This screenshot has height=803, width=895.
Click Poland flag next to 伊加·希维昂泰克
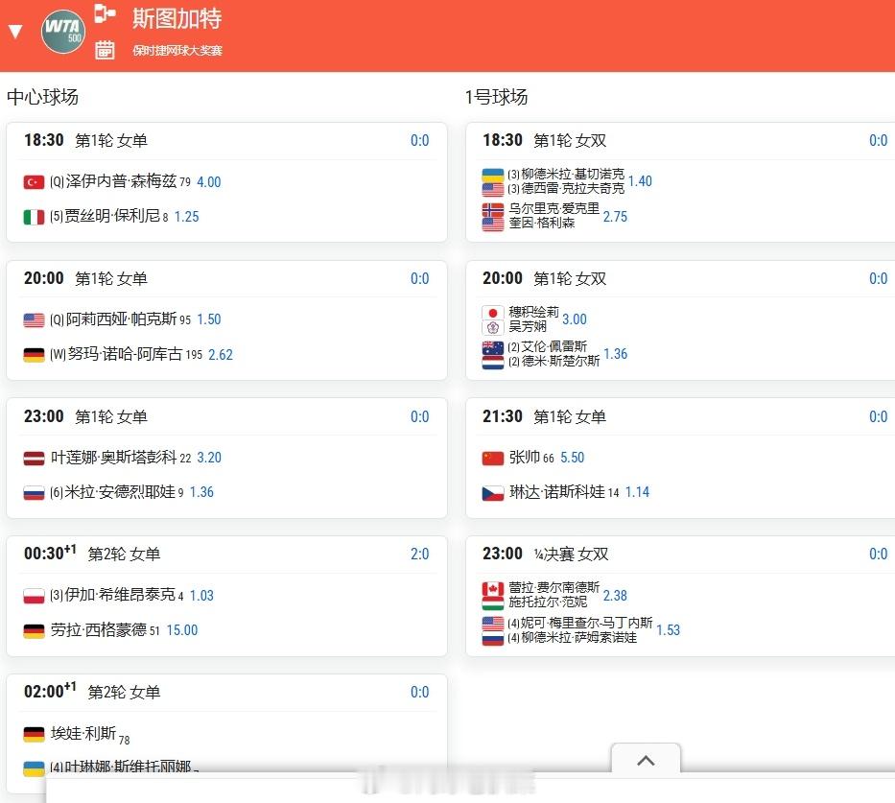pyautogui.click(x=34, y=596)
